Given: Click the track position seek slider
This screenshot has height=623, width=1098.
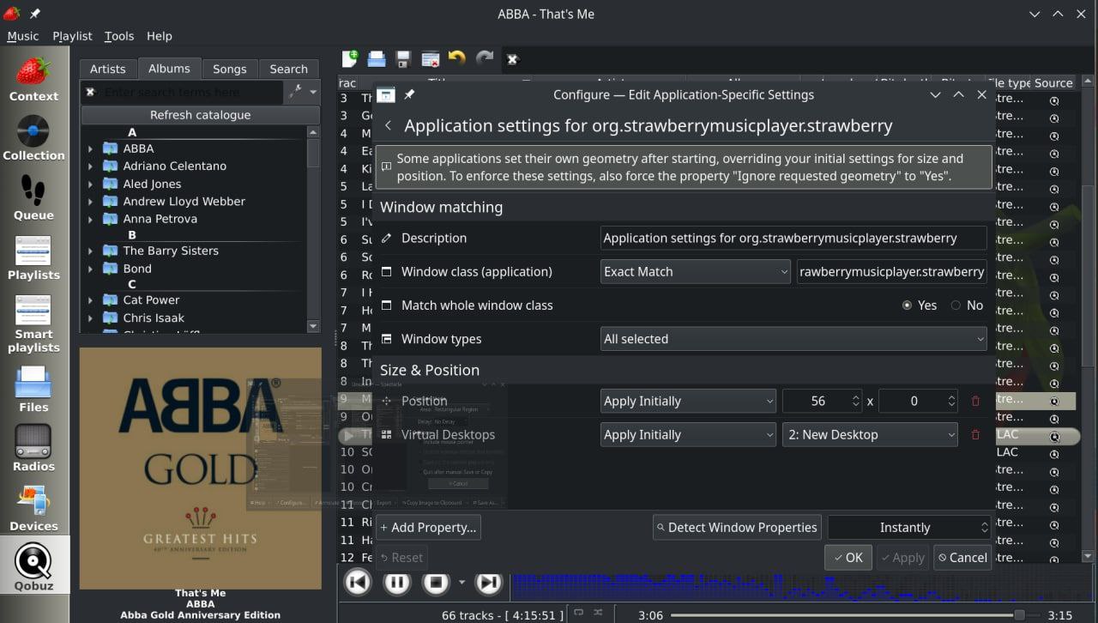Looking at the screenshot, I should [845, 615].
